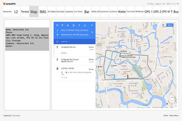Screen dimensions: 182x121
Task: Toggle the on-screen Keyboard
Action: [x=7, y=116]
